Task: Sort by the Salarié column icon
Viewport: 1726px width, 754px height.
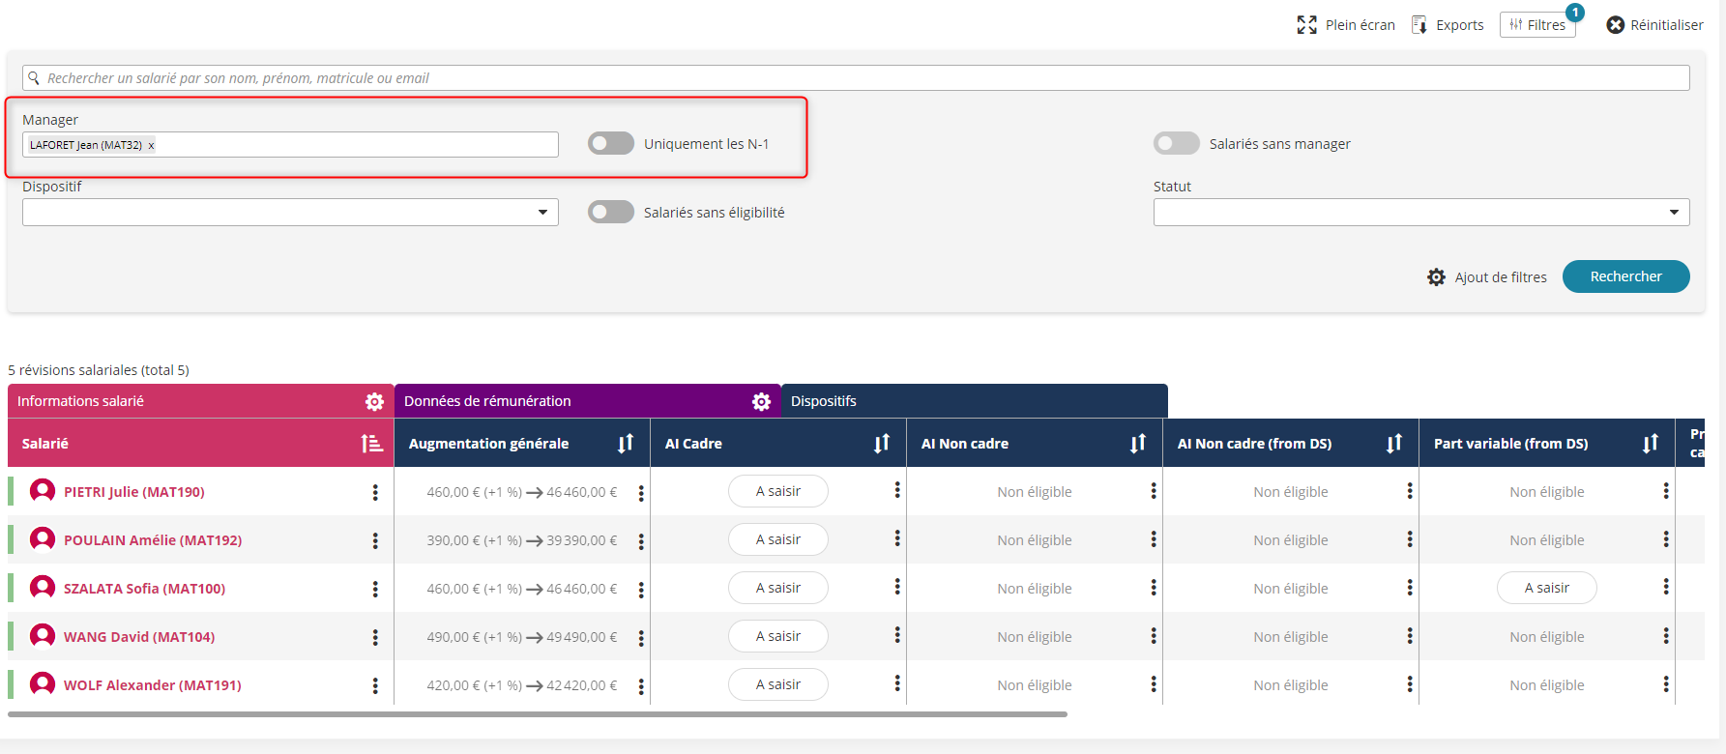Action: click(371, 444)
